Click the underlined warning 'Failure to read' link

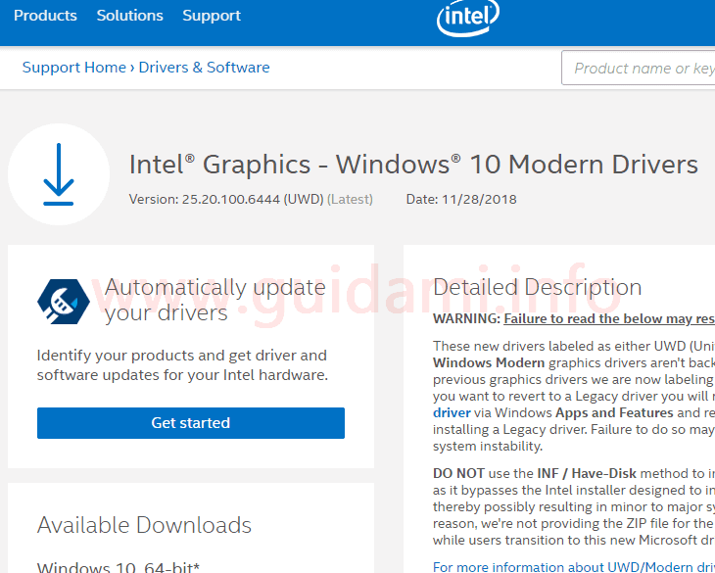pos(609,318)
